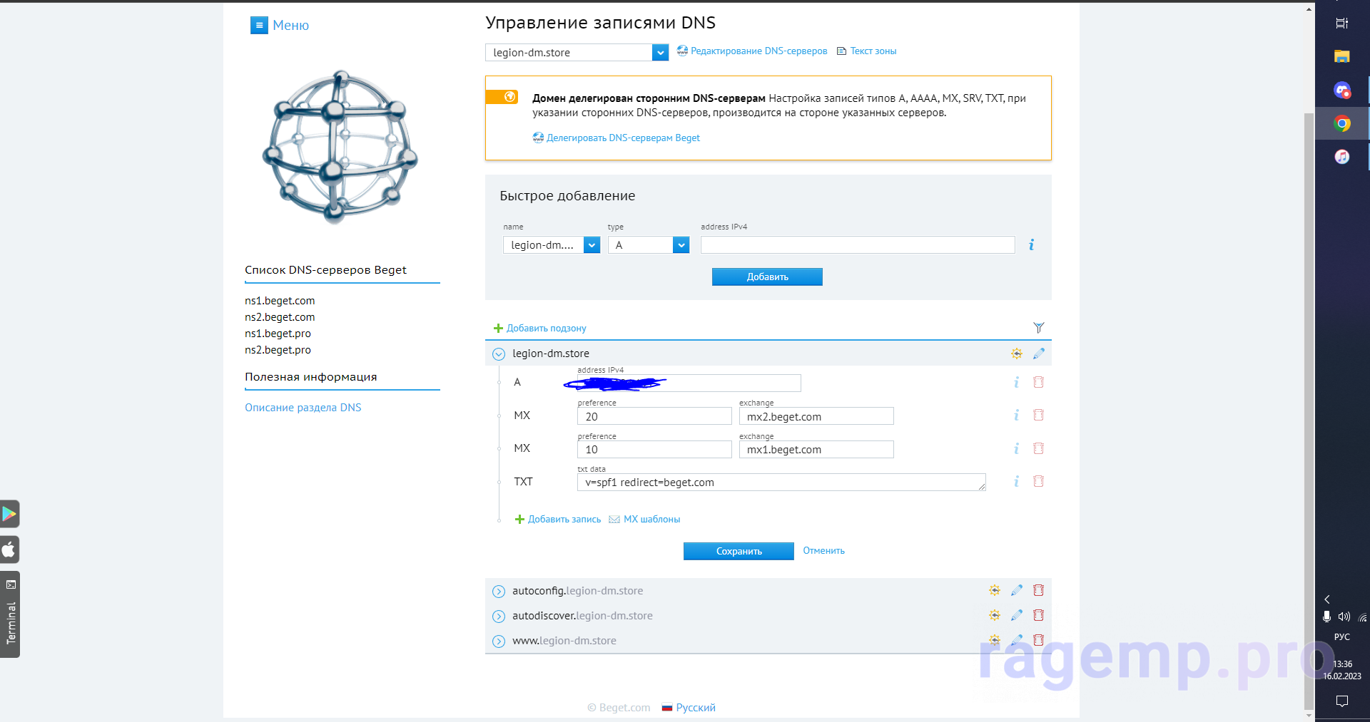Open the record type dropdown showing A
Viewport: 1370px width, 722px height.
pos(681,245)
